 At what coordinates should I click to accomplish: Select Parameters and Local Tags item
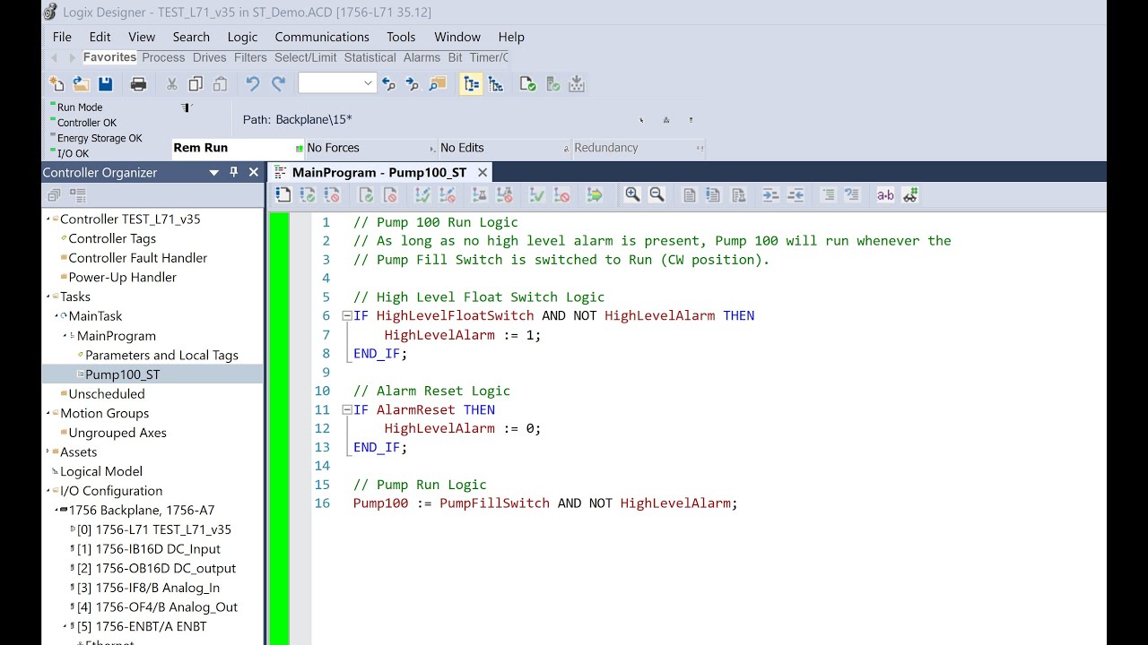tap(161, 355)
